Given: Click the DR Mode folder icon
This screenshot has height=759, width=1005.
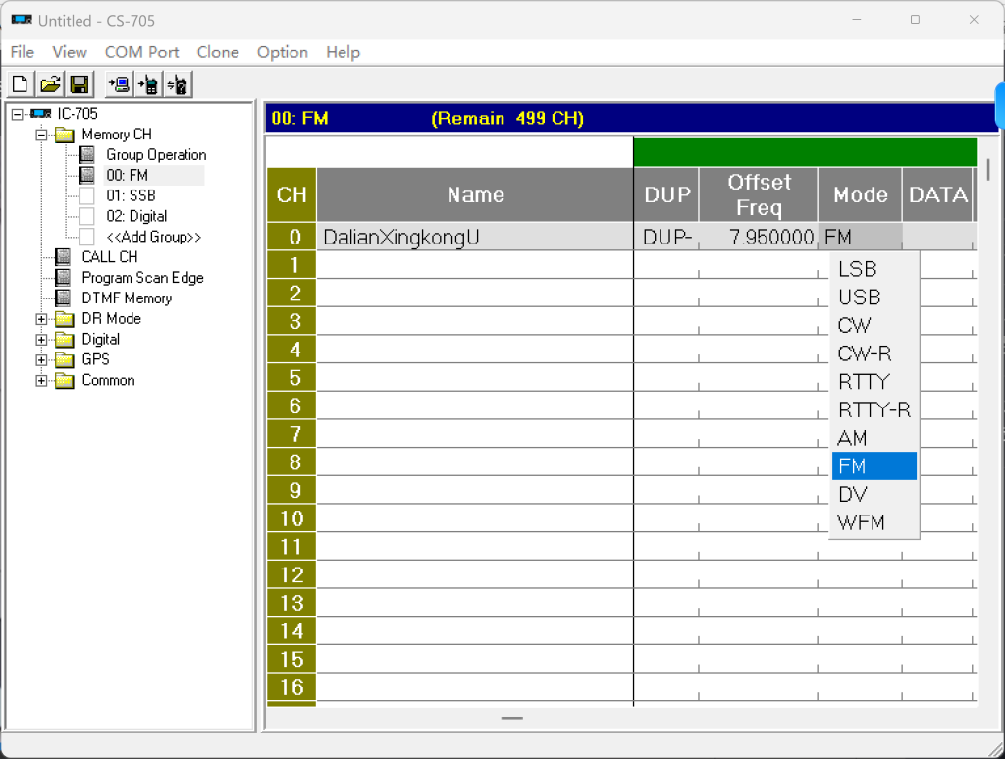Looking at the screenshot, I should (x=64, y=318).
